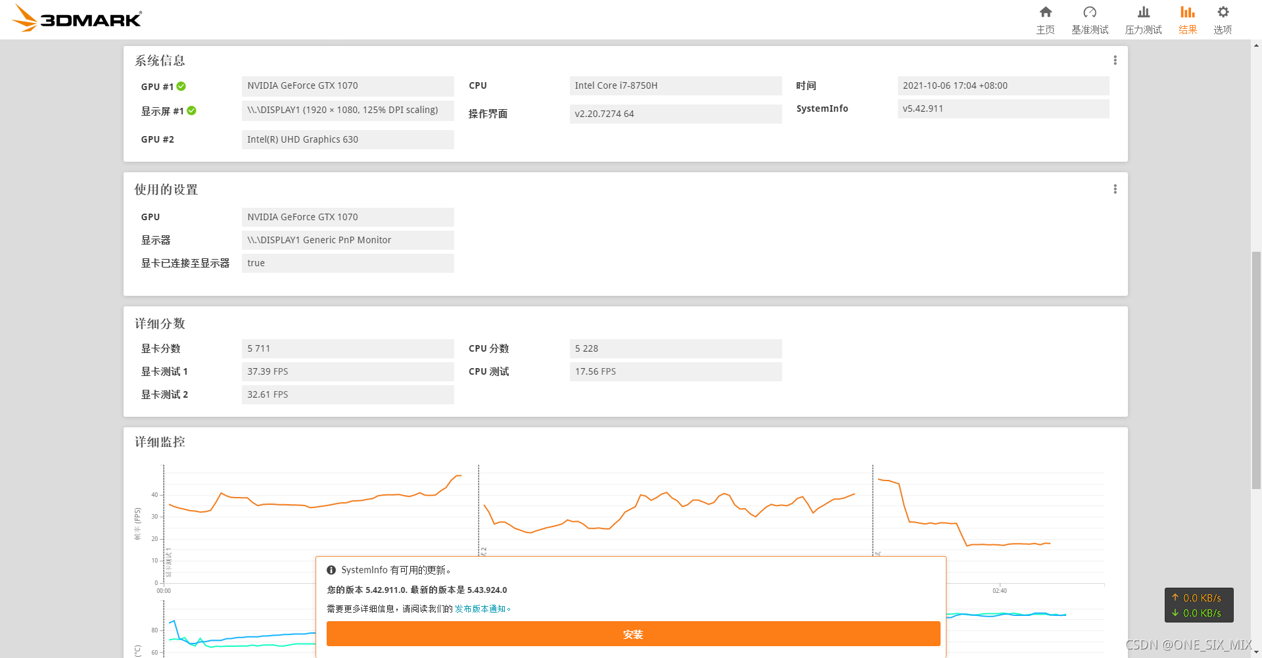Click the upload speed arrow indicator
1262x658 pixels.
click(1175, 598)
